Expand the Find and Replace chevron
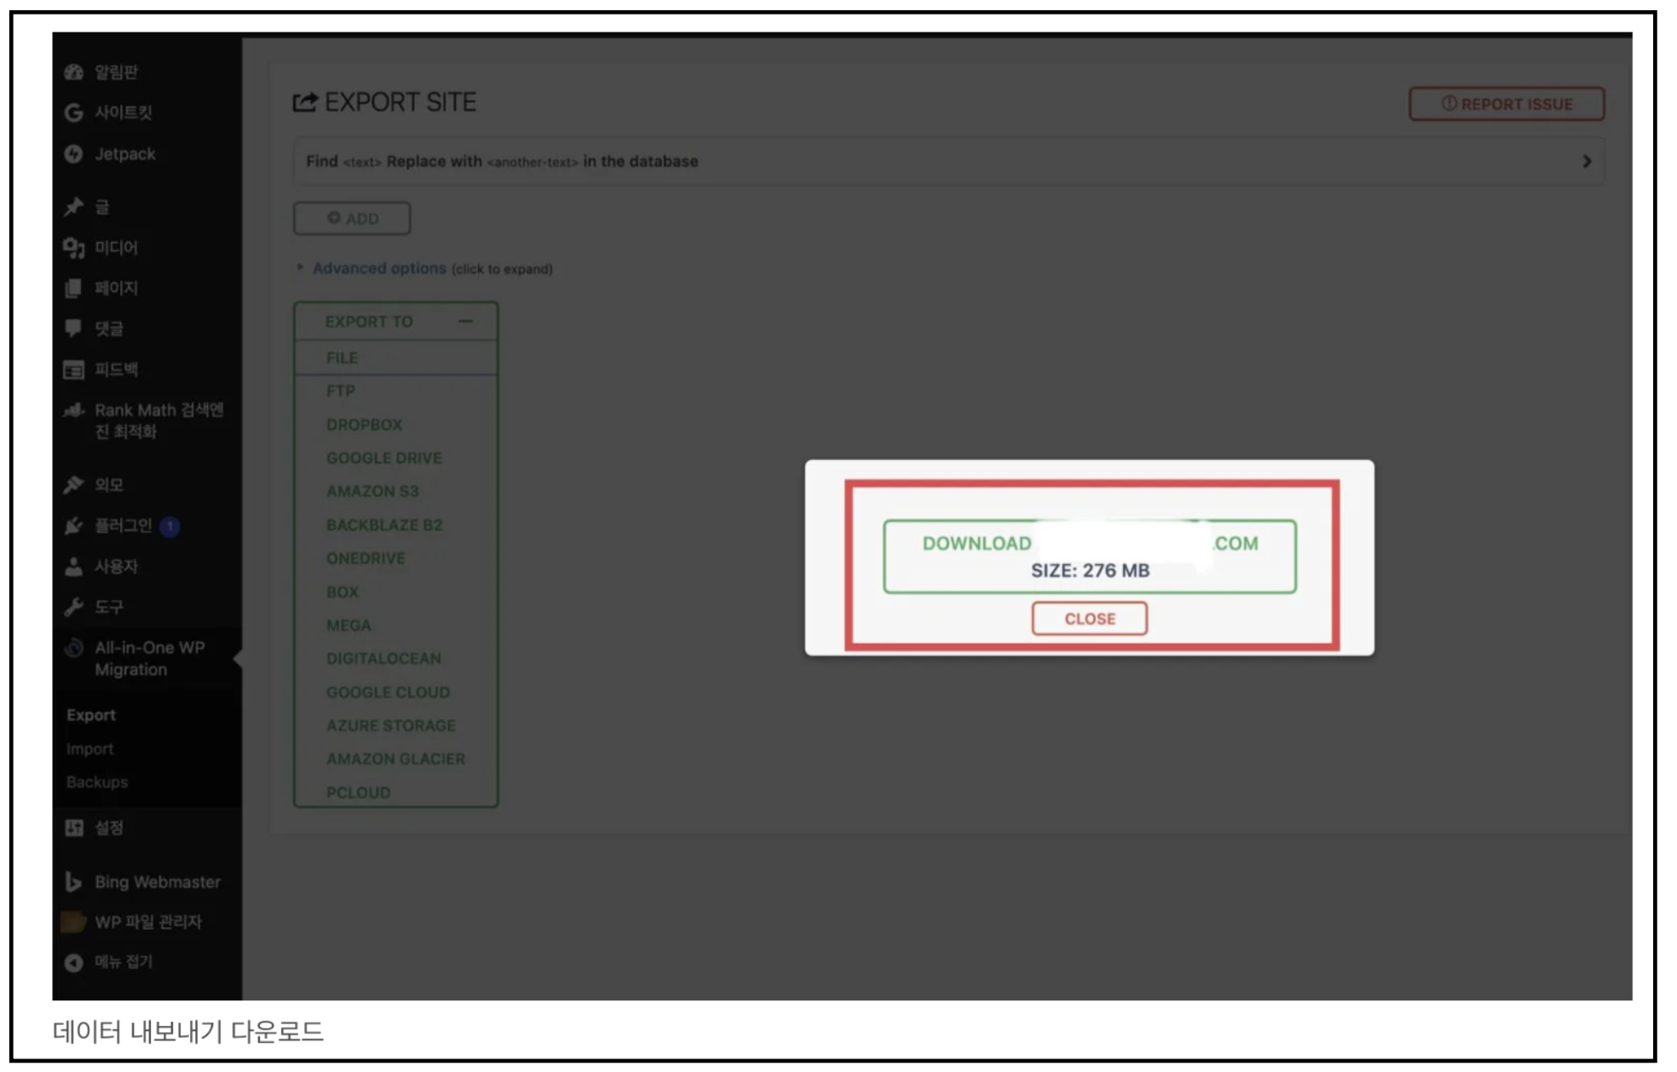This screenshot has height=1072, width=1677. tap(1586, 161)
